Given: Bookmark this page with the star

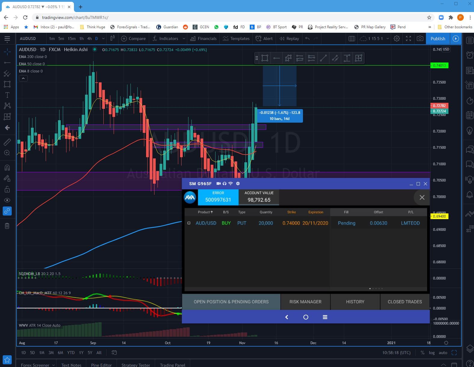Looking at the screenshot, I should (x=429, y=17).
